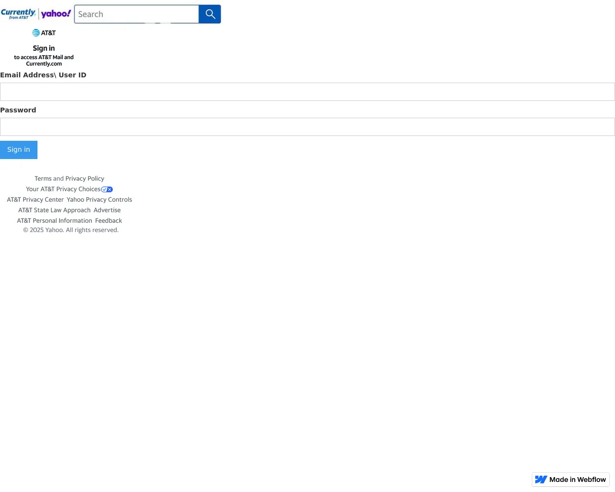Open Your AT&T Privacy Choices link
Image resolution: width=615 pixels, height=492 pixels.
(63, 189)
